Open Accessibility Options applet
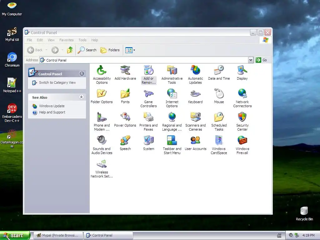Image resolution: width=320 pixels, height=240 pixels. point(102,75)
